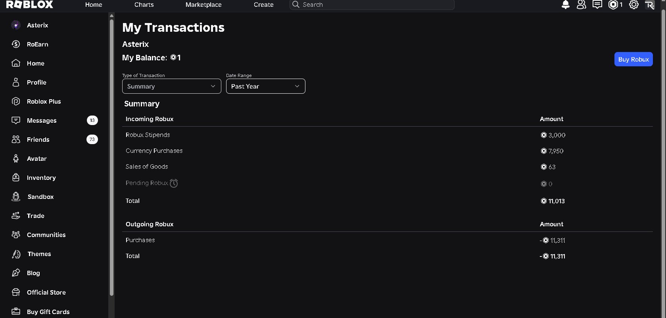Click the Avatar figure icon
The width and height of the screenshot is (666, 318).
pyautogui.click(x=16, y=158)
